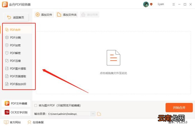Click the VIP diamond badge icon
This screenshot has height=126, width=195.
[151, 4]
